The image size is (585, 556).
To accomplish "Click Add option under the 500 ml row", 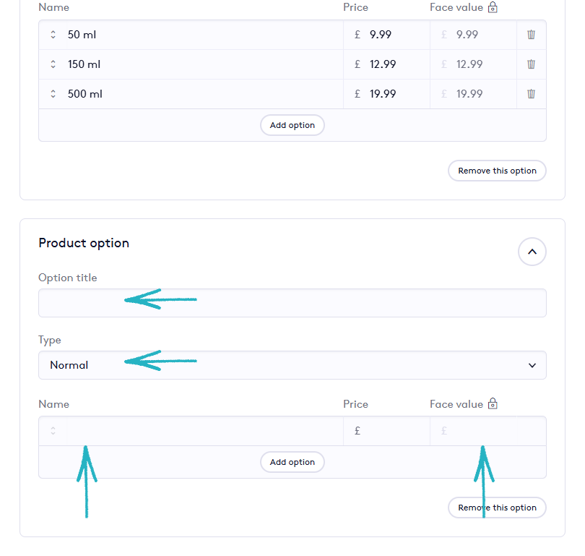I will (292, 125).
